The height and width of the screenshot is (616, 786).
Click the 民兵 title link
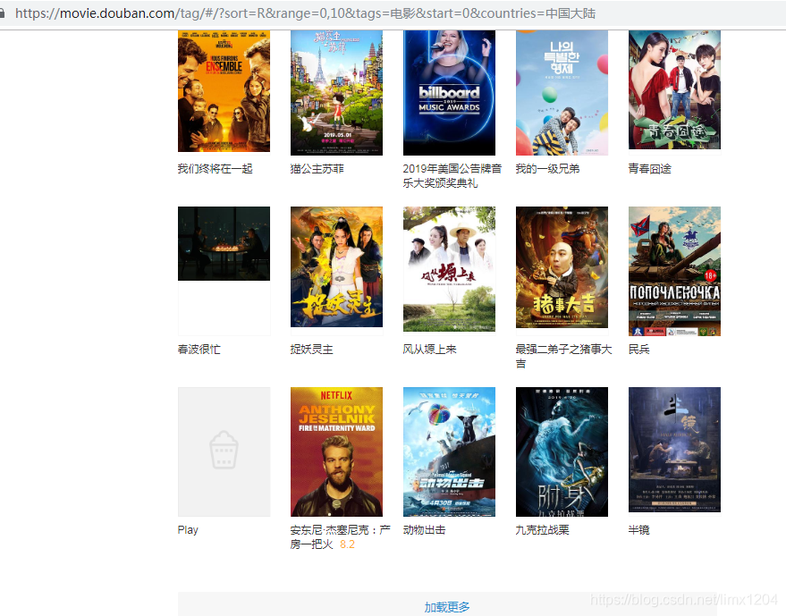pos(639,350)
